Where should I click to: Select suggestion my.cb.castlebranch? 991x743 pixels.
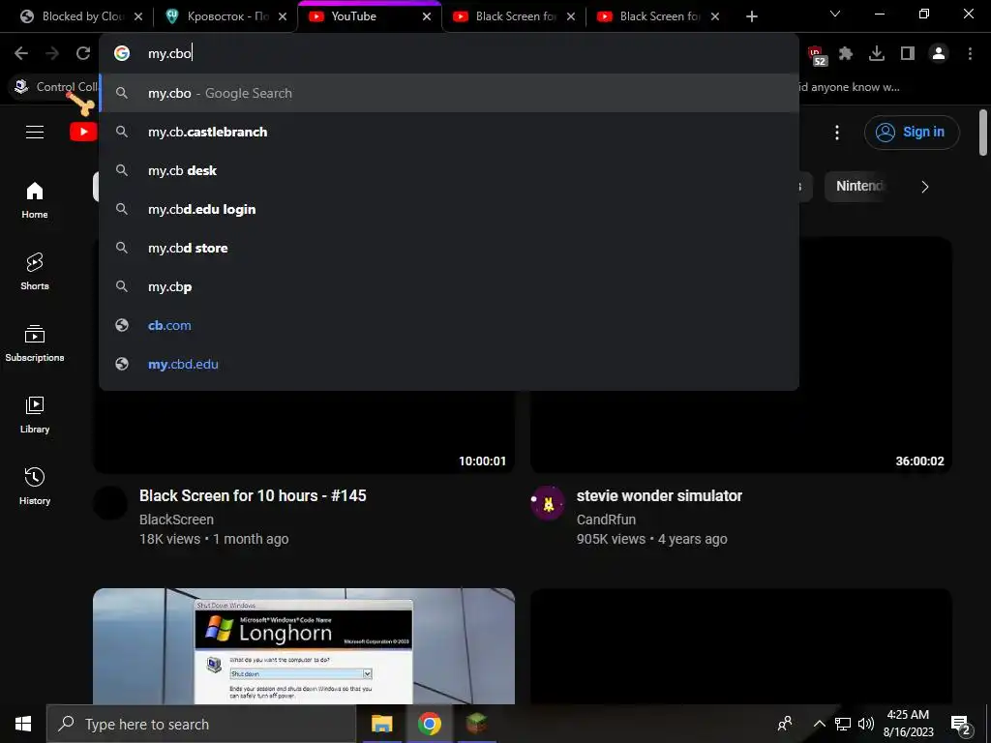coord(449,132)
